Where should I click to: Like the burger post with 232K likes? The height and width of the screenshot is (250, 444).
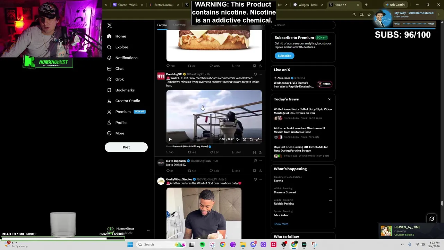(x=214, y=66)
